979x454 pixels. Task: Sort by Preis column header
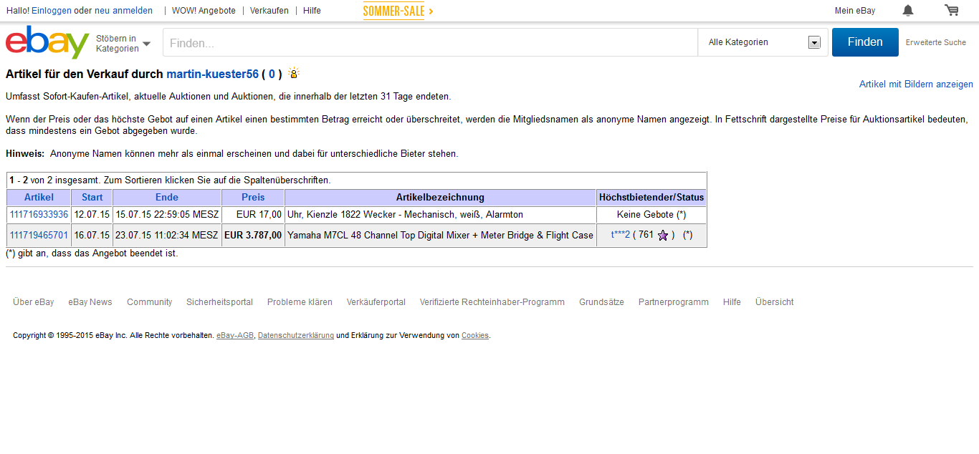tap(253, 197)
